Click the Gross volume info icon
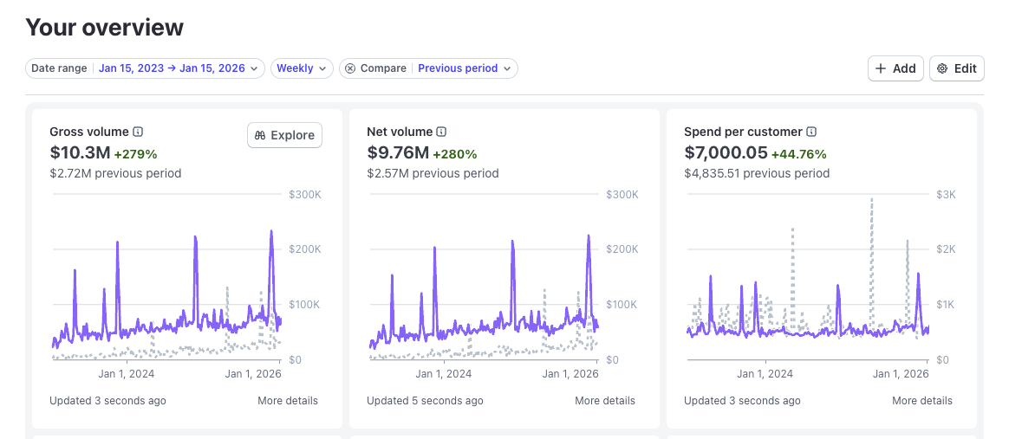This screenshot has width=1009, height=439. coord(138,132)
